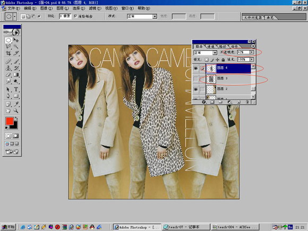Open the Edit menu

click(x=30, y=8)
